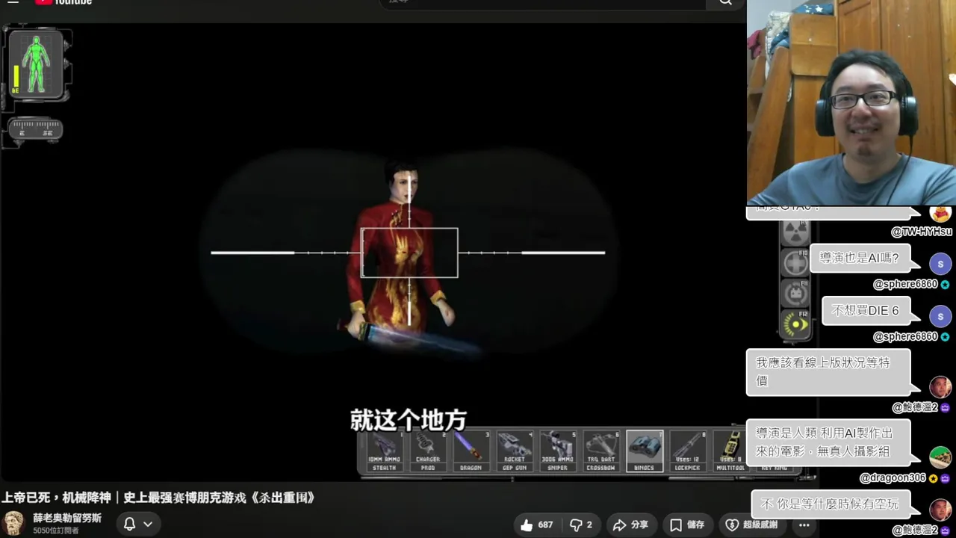
Task: Toggle the F11 robot-face augmentation
Action: 795,294
